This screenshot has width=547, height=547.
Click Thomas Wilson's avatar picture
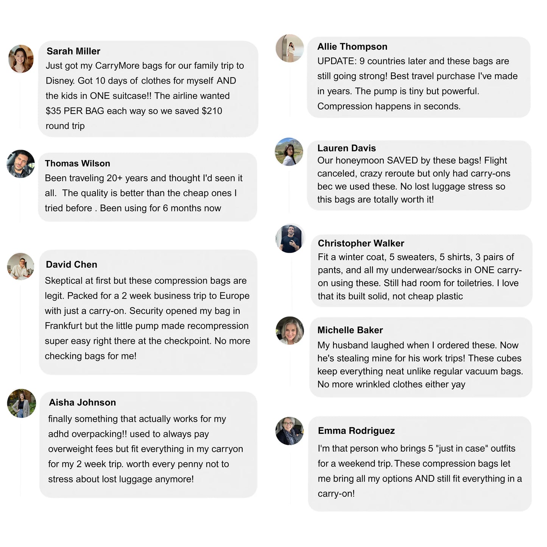[21, 164]
